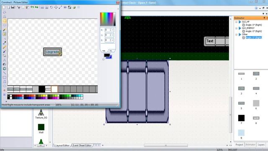The width and height of the screenshot is (268, 151).
Task: Select the GUI_ENERGY animation
Action: point(248,28)
